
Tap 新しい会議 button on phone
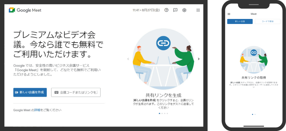point(240,21)
